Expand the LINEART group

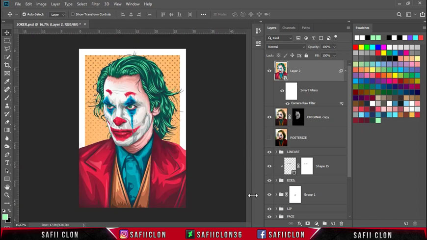coord(276,152)
